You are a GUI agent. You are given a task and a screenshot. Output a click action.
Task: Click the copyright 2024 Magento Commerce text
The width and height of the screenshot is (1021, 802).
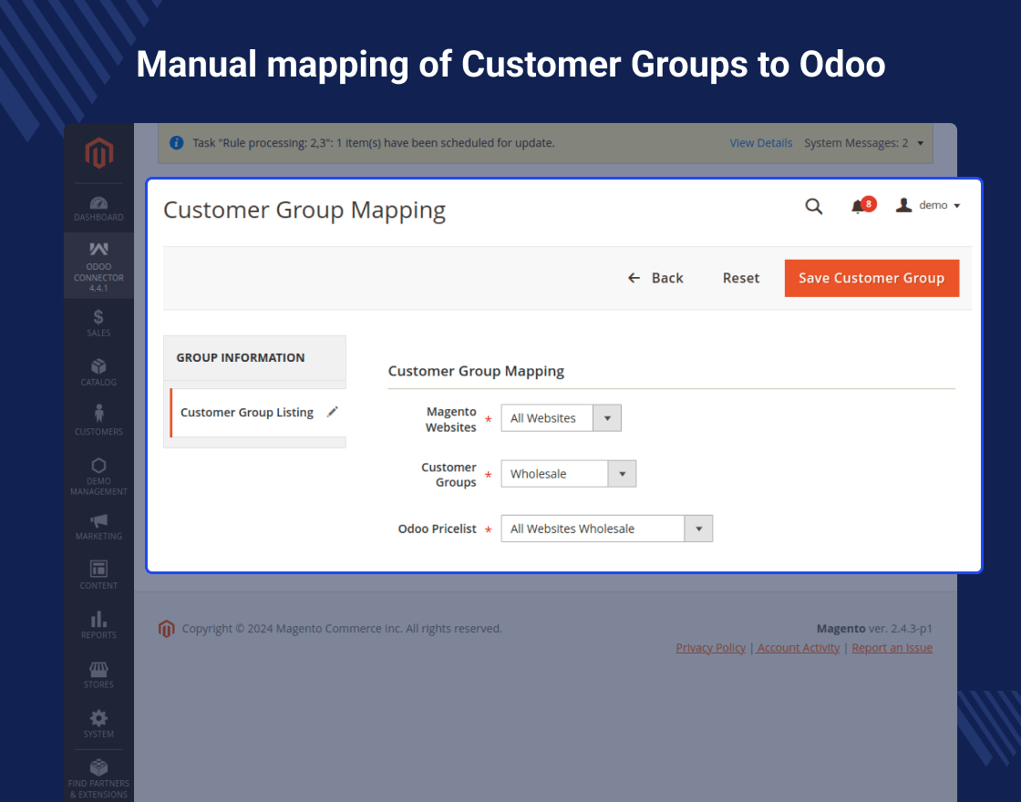[x=342, y=628]
